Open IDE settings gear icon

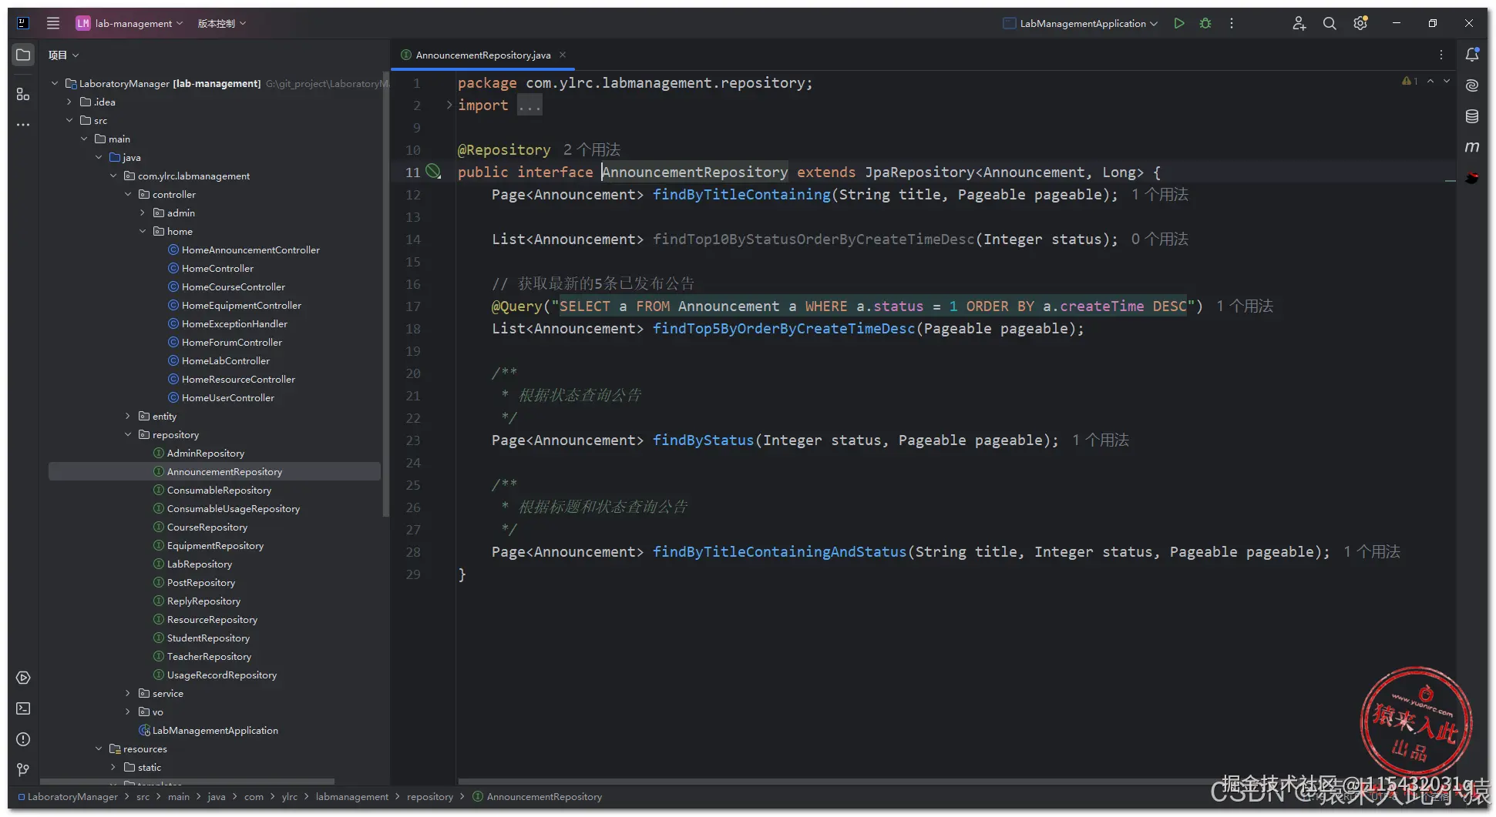(1360, 23)
